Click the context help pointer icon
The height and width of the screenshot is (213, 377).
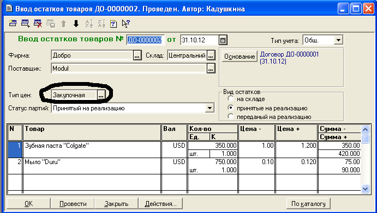click(125, 23)
